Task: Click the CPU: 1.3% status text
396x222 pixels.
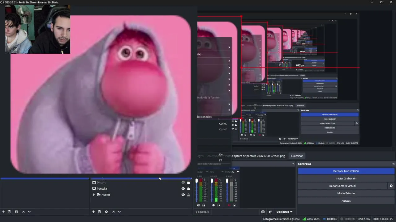Action: click(x=364, y=219)
